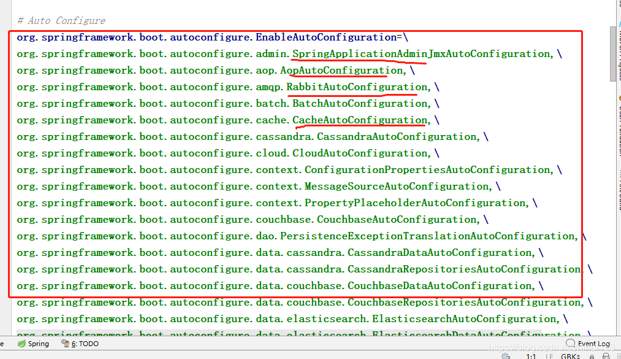Image resolution: width=621 pixels, height=359 pixels.
Task: Click the ConfigurationPropertiesAutoConfiguration entry
Action: [x=428, y=171]
